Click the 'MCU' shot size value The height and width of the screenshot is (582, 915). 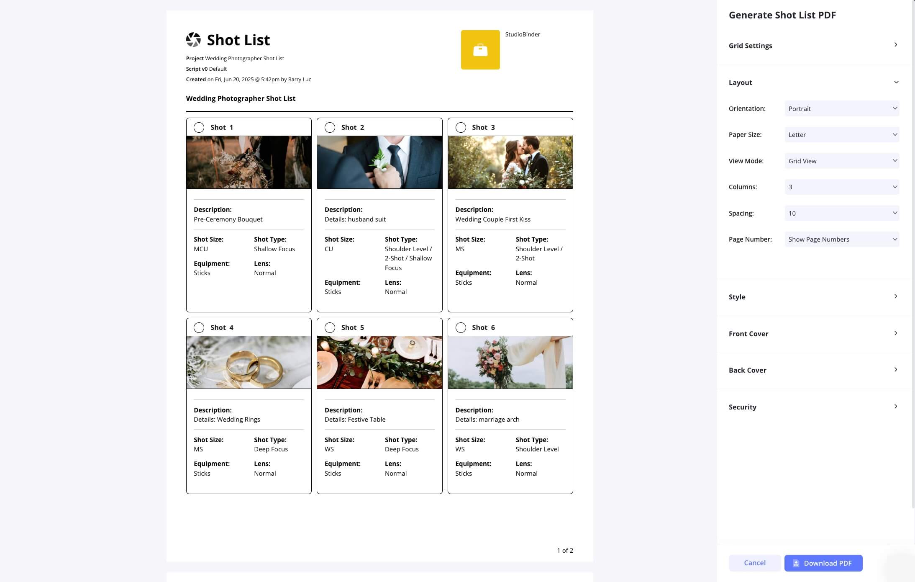(x=201, y=249)
